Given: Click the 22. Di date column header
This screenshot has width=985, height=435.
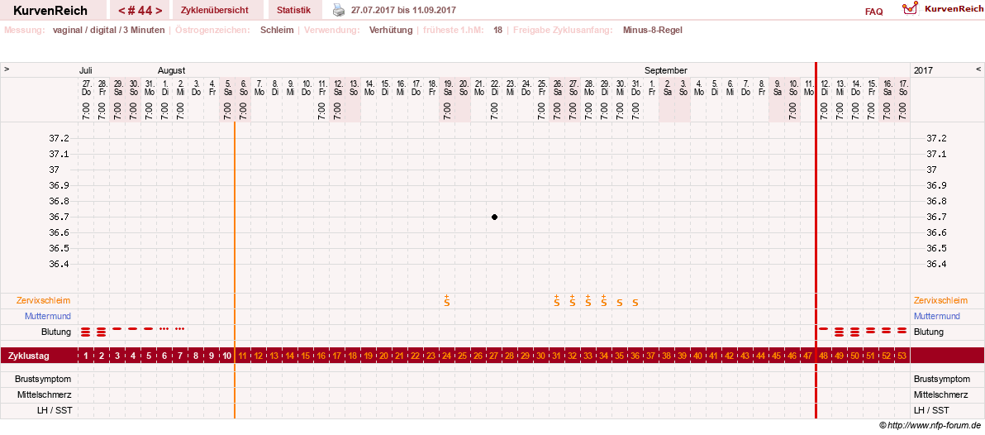Looking at the screenshot, I should click(494, 88).
